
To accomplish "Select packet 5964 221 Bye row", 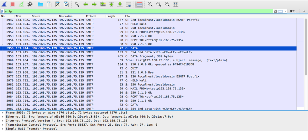I will coord(148,72).
